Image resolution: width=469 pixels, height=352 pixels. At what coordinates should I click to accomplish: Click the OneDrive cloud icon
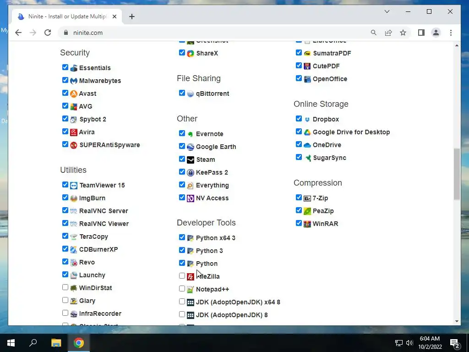click(307, 145)
